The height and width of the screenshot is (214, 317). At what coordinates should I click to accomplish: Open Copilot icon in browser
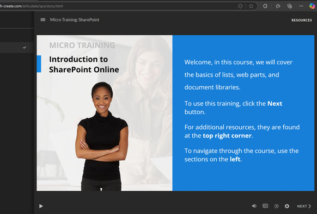(x=312, y=6)
